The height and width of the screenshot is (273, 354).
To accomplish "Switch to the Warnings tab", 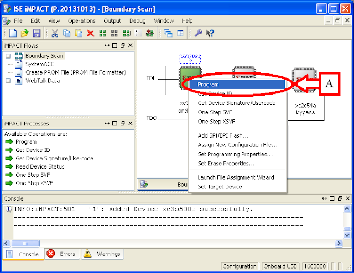I will (102, 254).
